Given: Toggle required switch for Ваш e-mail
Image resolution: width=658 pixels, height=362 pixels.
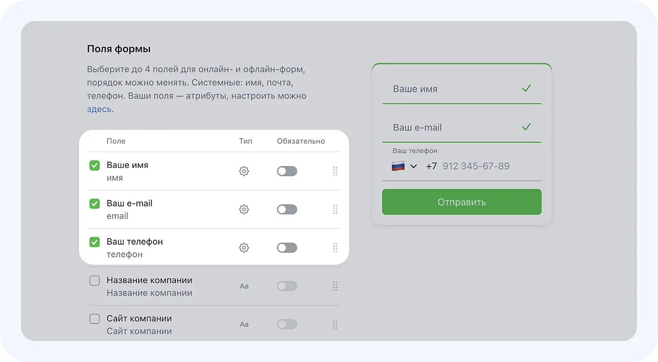Looking at the screenshot, I should click(x=287, y=209).
